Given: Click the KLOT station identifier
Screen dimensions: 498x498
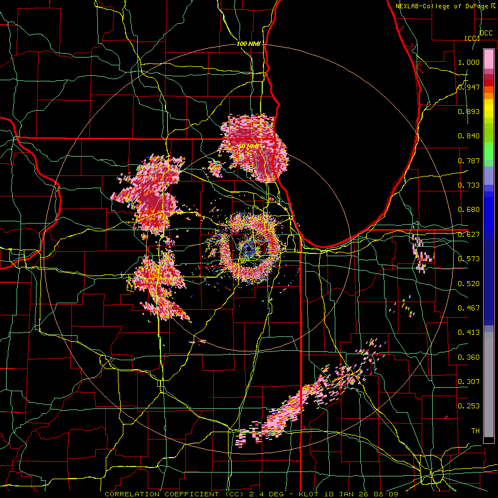Looking at the screenshot, I should coord(308,494).
